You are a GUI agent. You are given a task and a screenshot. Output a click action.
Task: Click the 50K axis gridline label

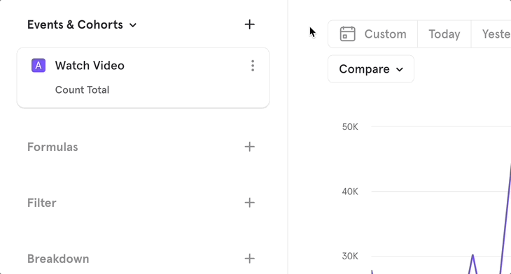pyautogui.click(x=350, y=127)
